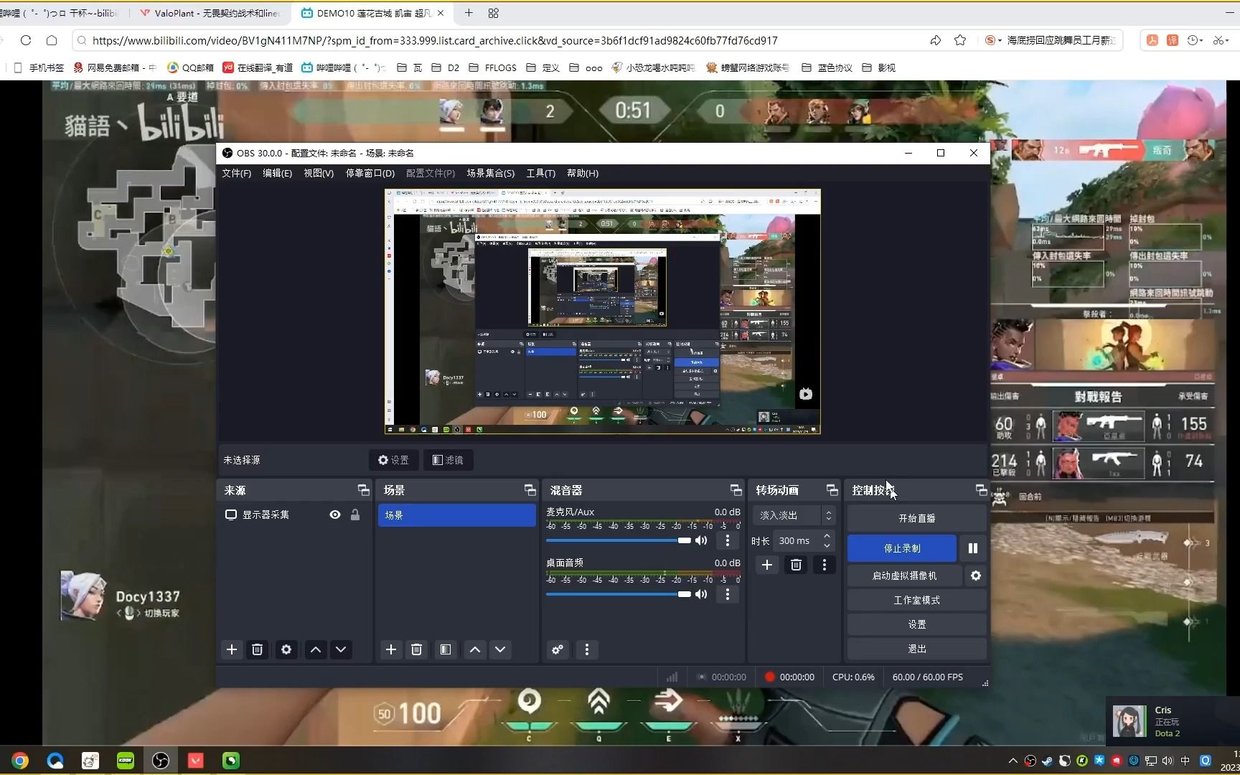Image resolution: width=1240 pixels, height=775 pixels.
Task: Decrease transition duration with stepper down arrow
Action: tap(827, 545)
